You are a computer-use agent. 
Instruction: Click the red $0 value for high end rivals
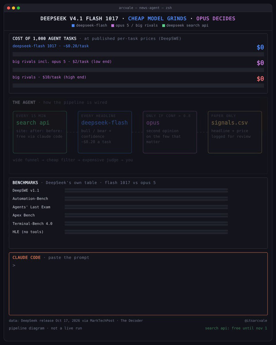pyautogui.click(x=260, y=78)
